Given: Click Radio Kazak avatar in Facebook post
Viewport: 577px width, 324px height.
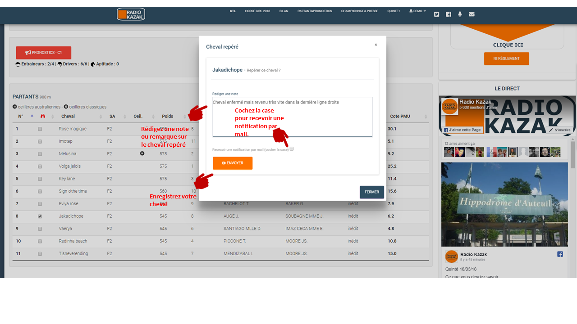Looking at the screenshot, I should tap(451, 256).
